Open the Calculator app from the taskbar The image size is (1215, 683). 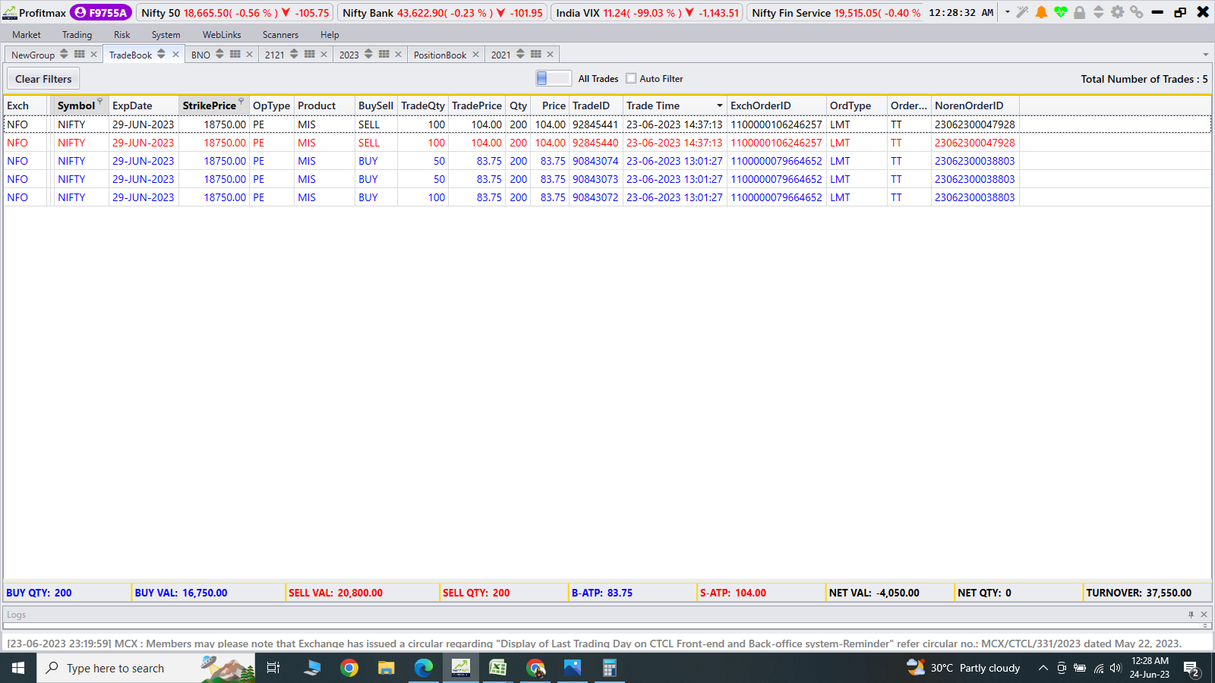[609, 668]
